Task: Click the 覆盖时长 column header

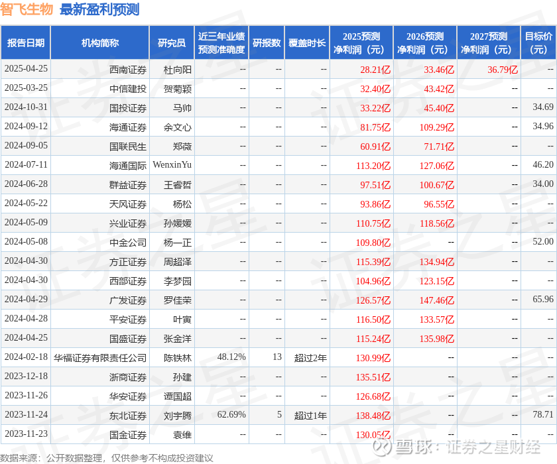Action: (x=307, y=42)
